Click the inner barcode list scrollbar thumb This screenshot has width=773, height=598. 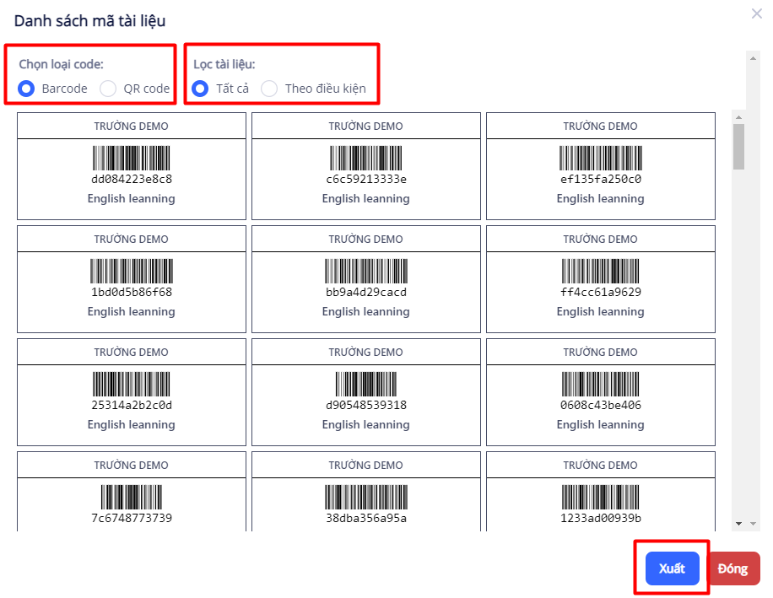[738, 147]
